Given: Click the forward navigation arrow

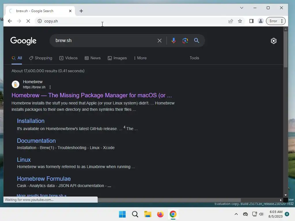Looking at the screenshot, I should coord(19,21).
